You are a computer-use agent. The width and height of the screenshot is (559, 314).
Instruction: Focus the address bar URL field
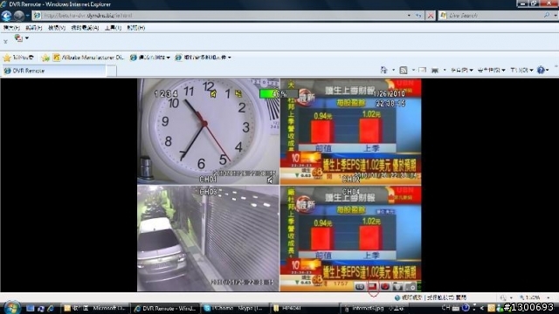(219, 16)
